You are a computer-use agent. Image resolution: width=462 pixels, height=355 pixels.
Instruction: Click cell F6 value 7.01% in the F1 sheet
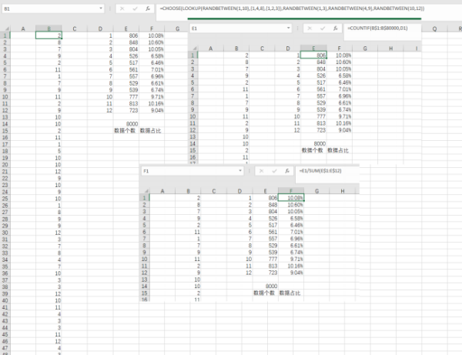(x=291, y=232)
